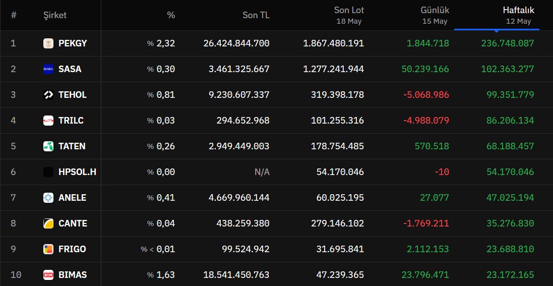Click the PEKGY company logo icon
This screenshot has height=286, width=553.
pos(48,43)
